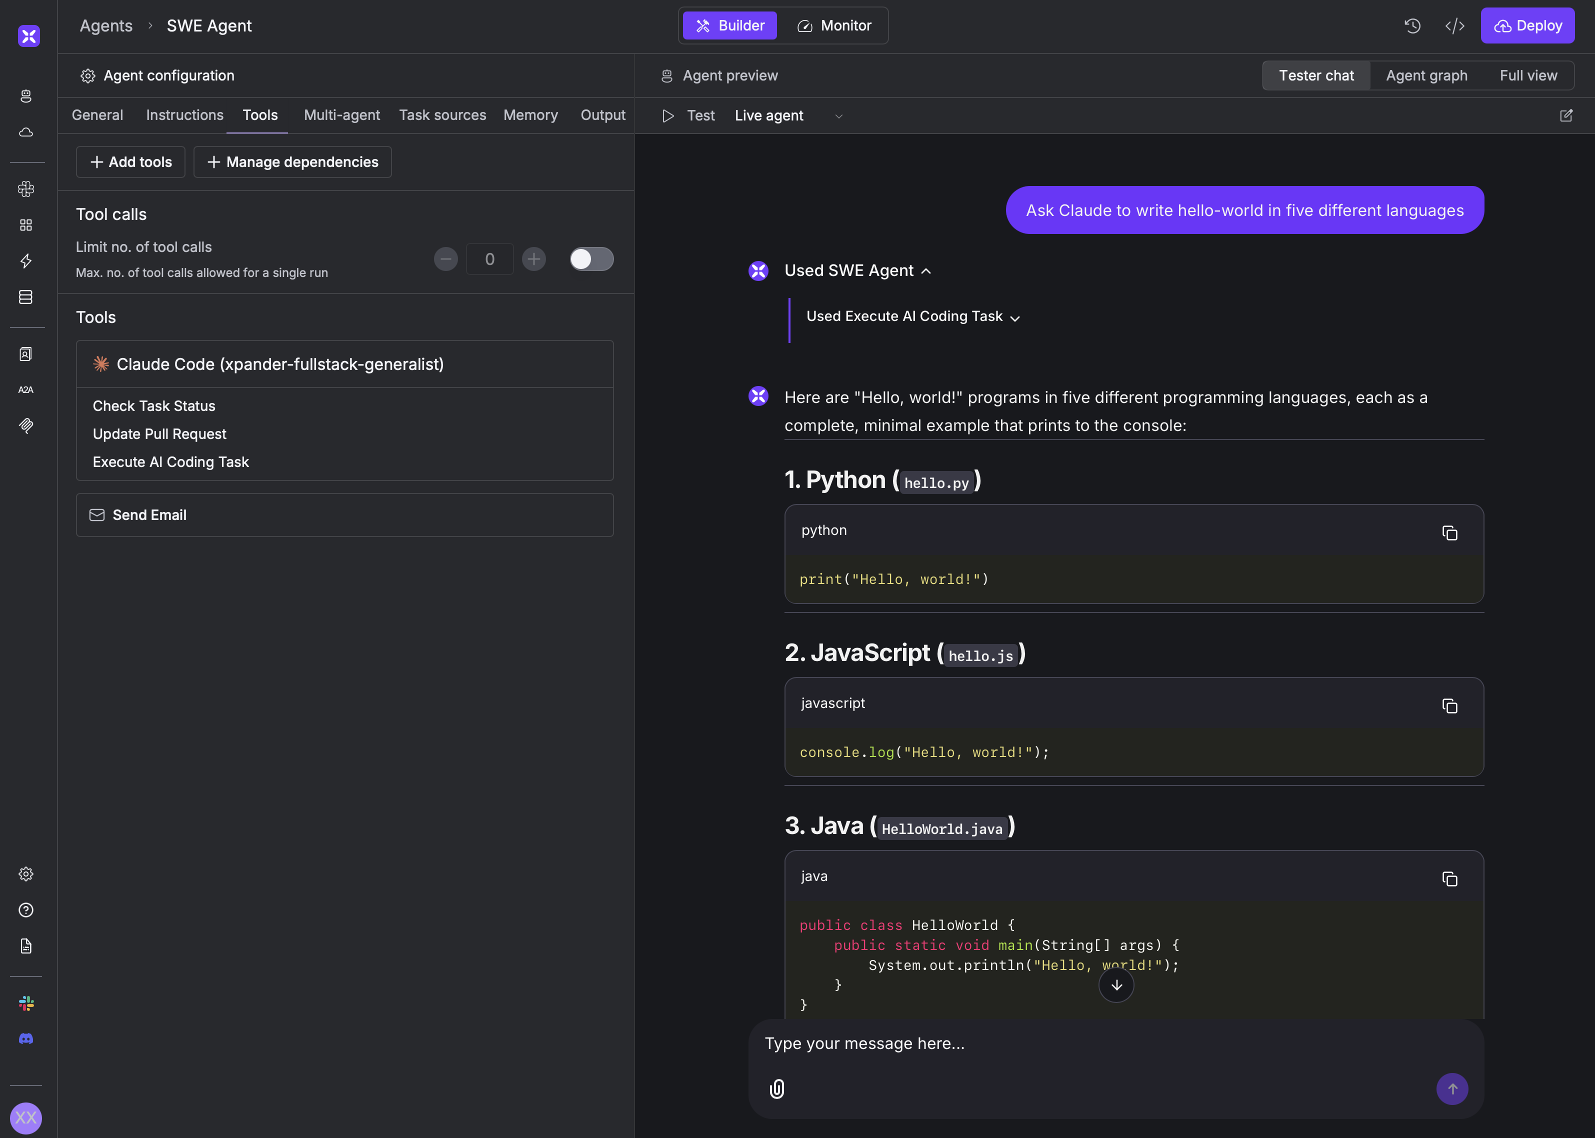
Task: Copy the JavaScript code block
Action: [x=1449, y=705]
